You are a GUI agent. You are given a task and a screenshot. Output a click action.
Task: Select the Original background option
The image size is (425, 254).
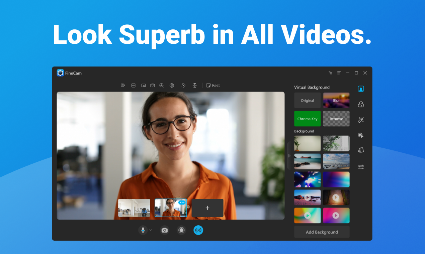[x=308, y=100]
